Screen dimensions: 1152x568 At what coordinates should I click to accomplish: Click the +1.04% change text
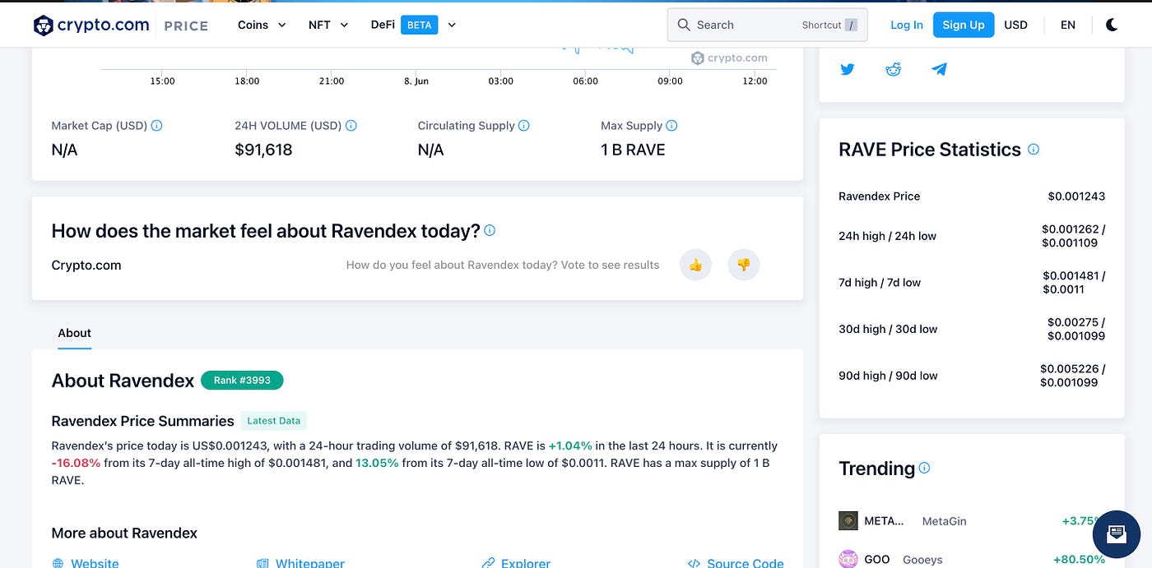click(x=570, y=446)
